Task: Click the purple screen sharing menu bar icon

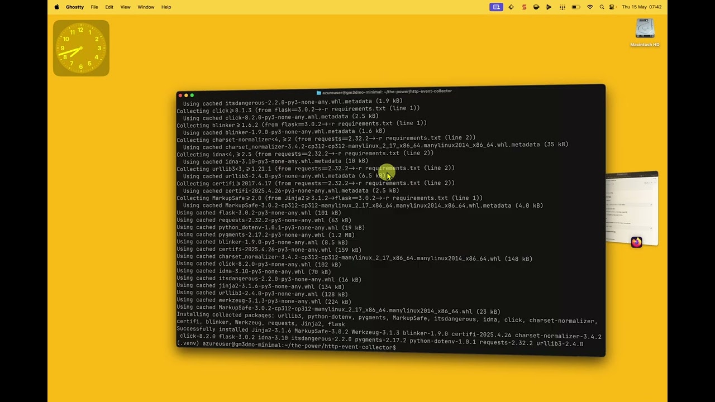Action: tap(495, 7)
